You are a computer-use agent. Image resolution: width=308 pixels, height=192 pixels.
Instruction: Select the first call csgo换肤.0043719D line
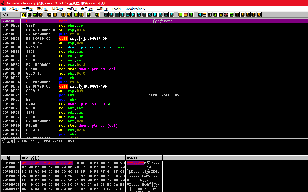click(x=83, y=39)
